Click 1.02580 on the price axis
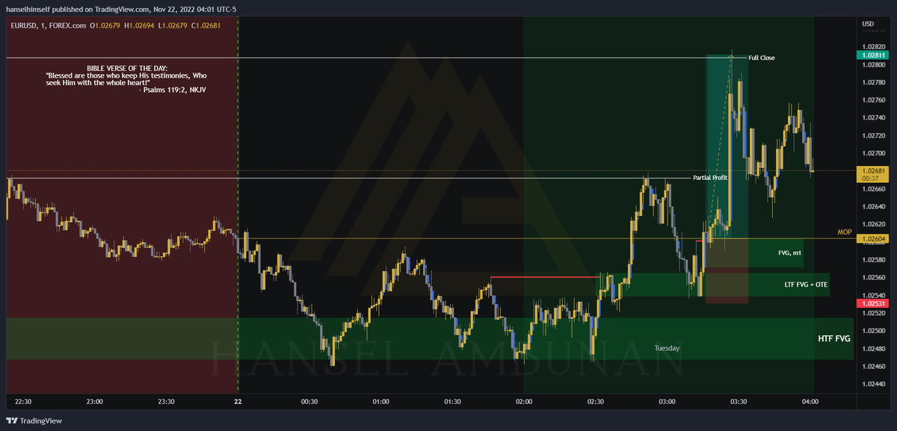Viewport: 897px width, 431px height. (872, 260)
